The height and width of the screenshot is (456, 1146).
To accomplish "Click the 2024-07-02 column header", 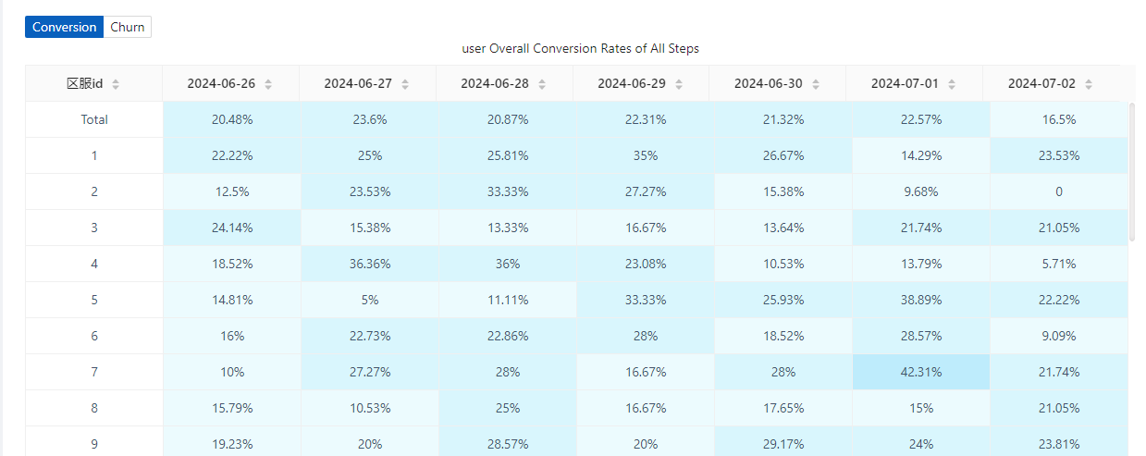I will (x=1042, y=83).
